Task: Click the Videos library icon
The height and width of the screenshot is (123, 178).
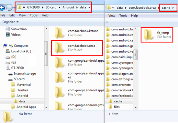Action: pyautogui.click(x=8, y=35)
